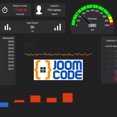
Task: Click the Amount($) column header
Action: [8, 38]
